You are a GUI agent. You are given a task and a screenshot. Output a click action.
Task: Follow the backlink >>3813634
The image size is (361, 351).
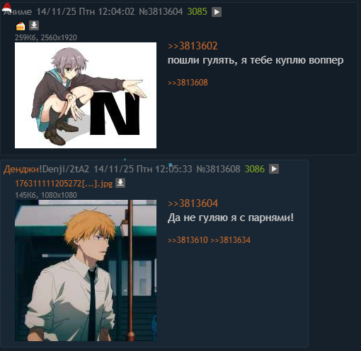click(230, 240)
